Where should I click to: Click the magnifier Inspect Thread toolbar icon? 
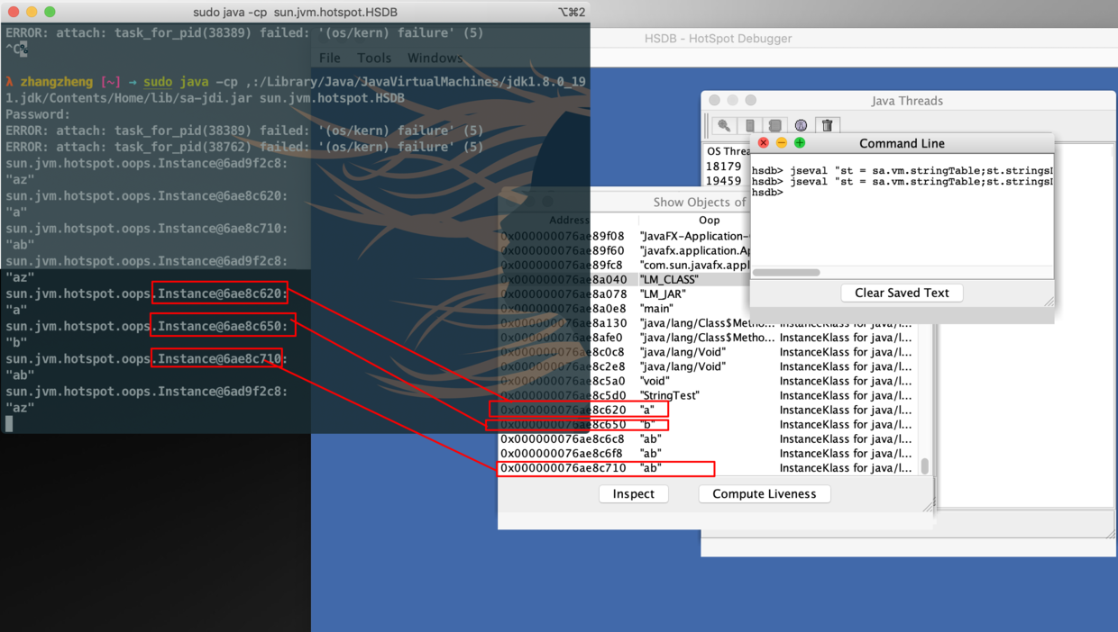(724, 125)
